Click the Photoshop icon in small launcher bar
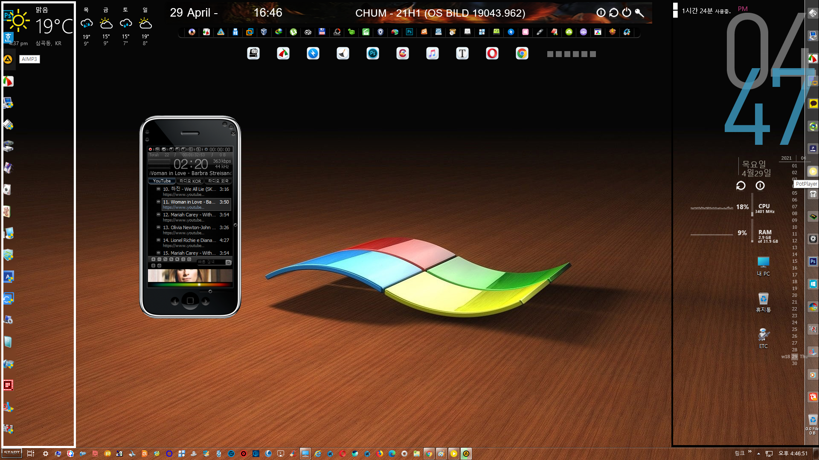The width and height of the screenshot is (819, 460). click(x=409, y=32)
